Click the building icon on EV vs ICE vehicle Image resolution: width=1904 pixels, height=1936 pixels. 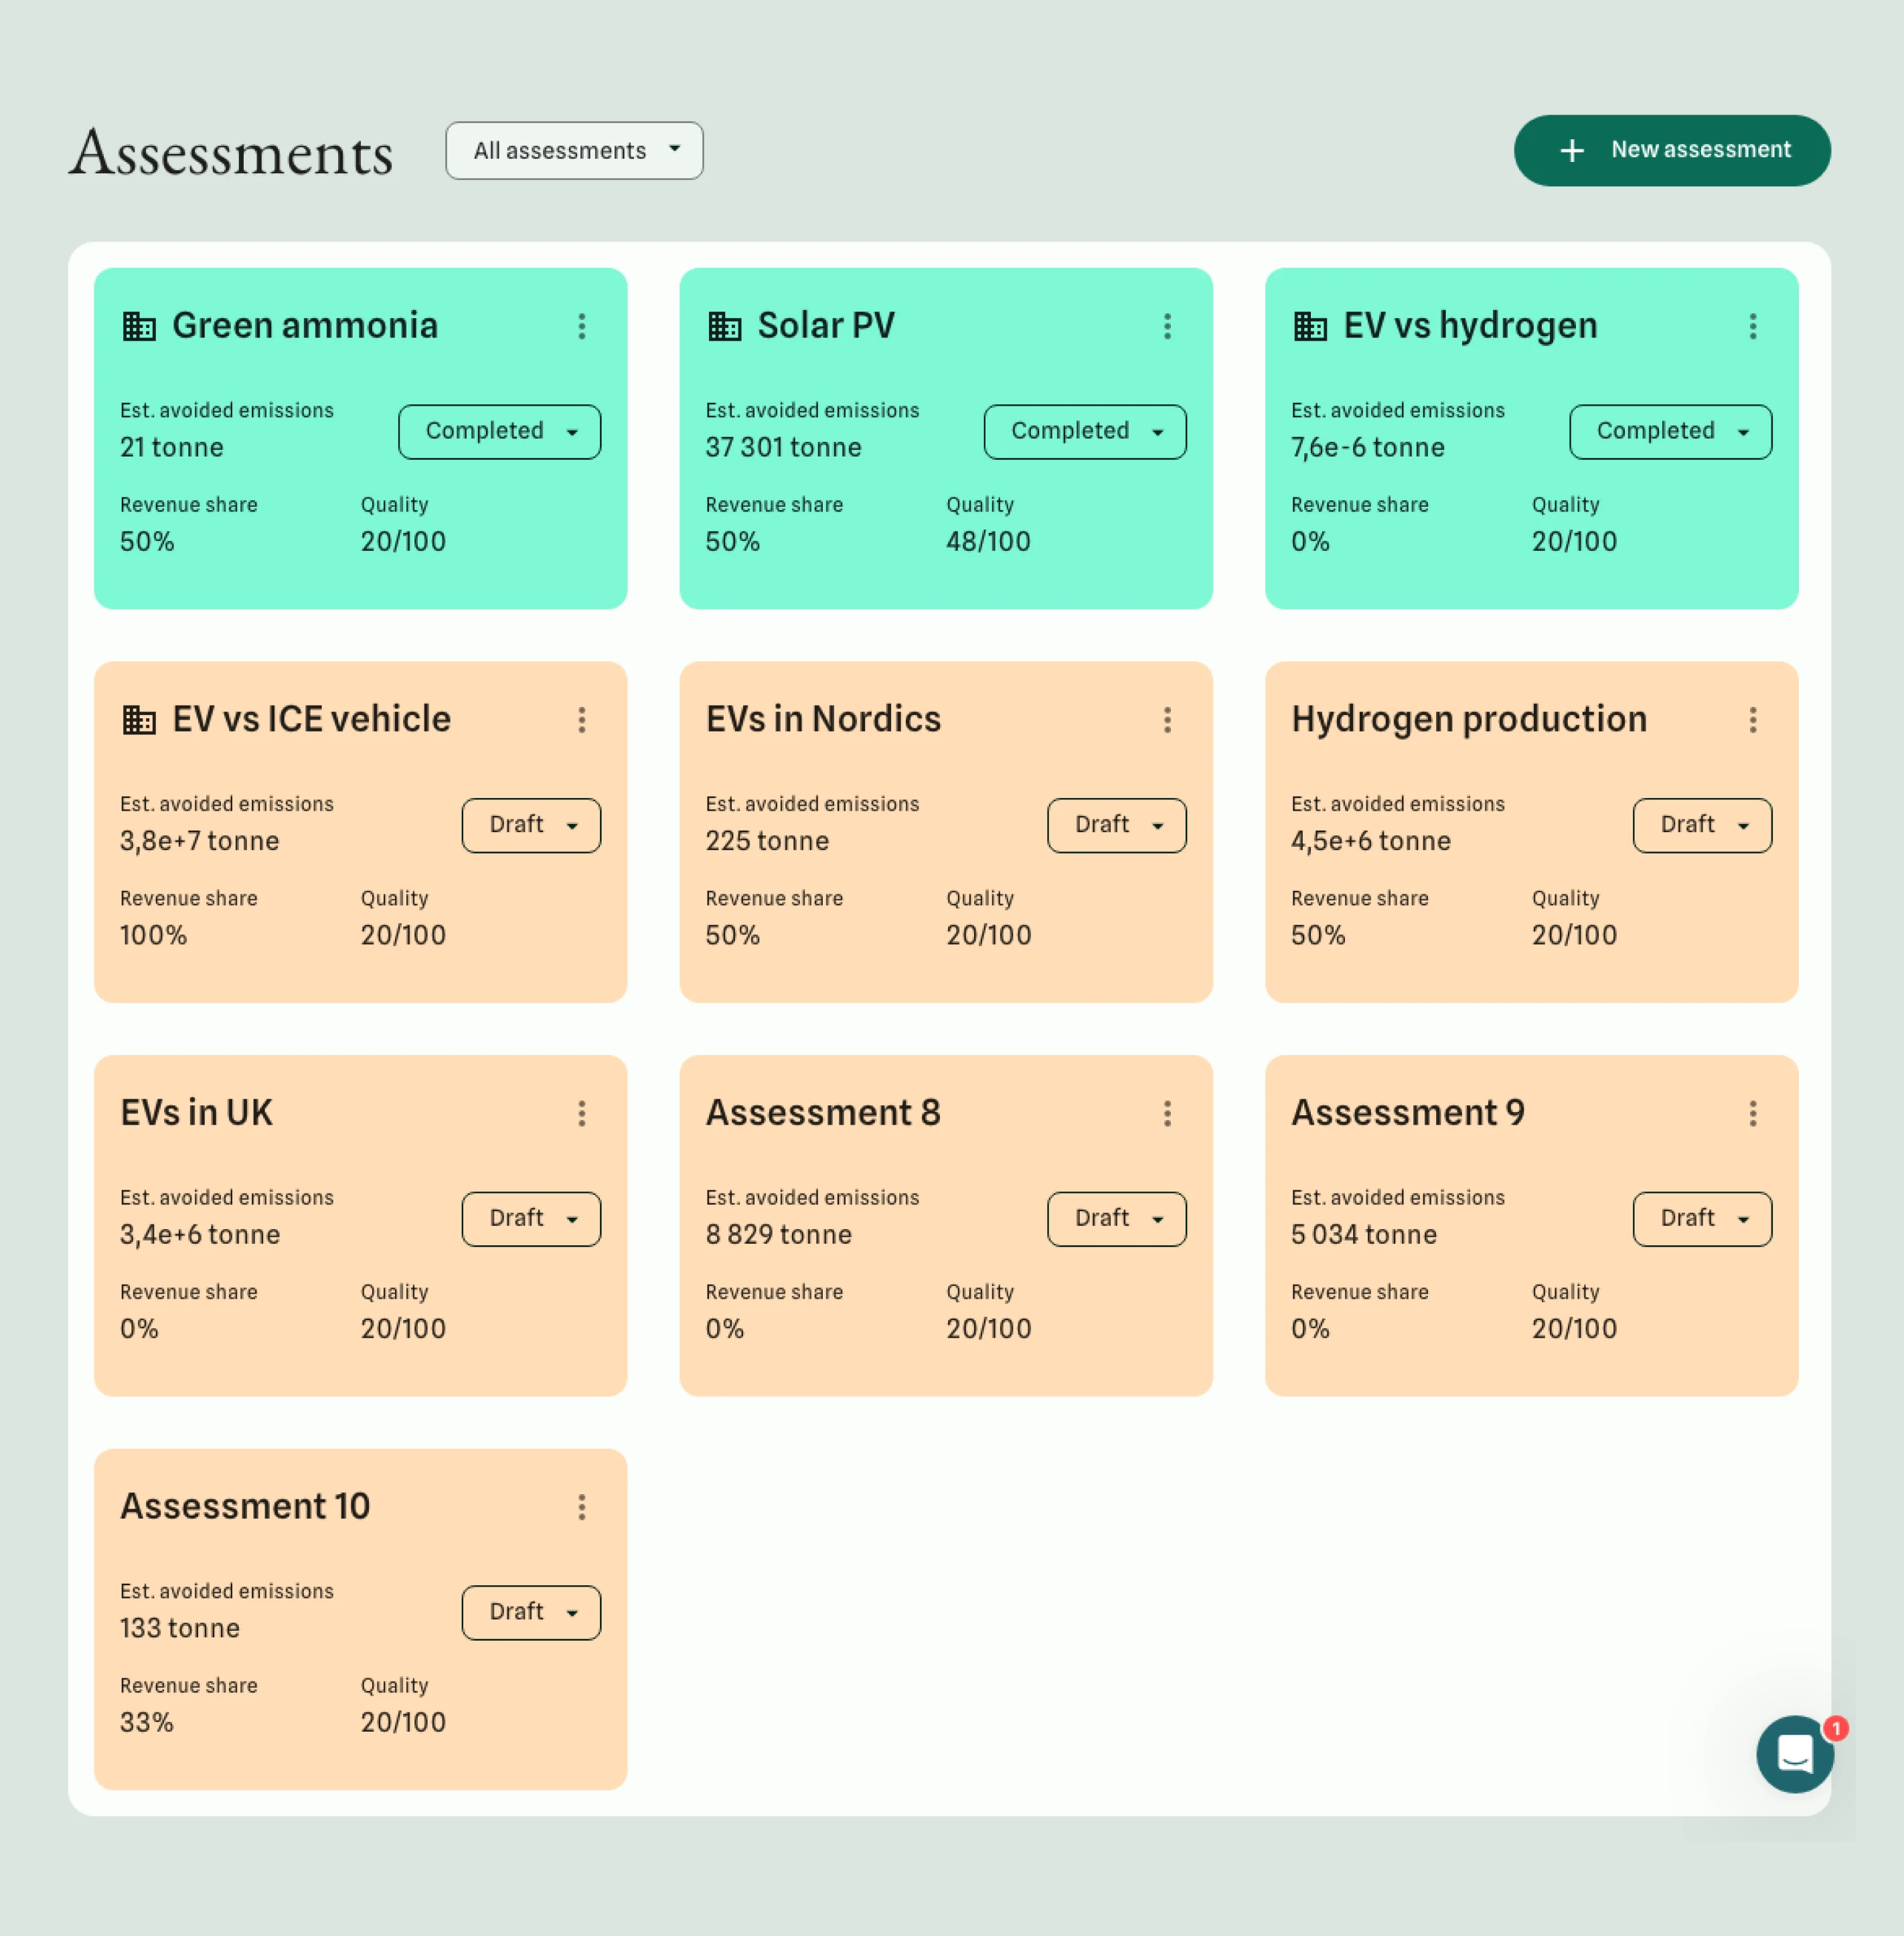coord(140,719)
